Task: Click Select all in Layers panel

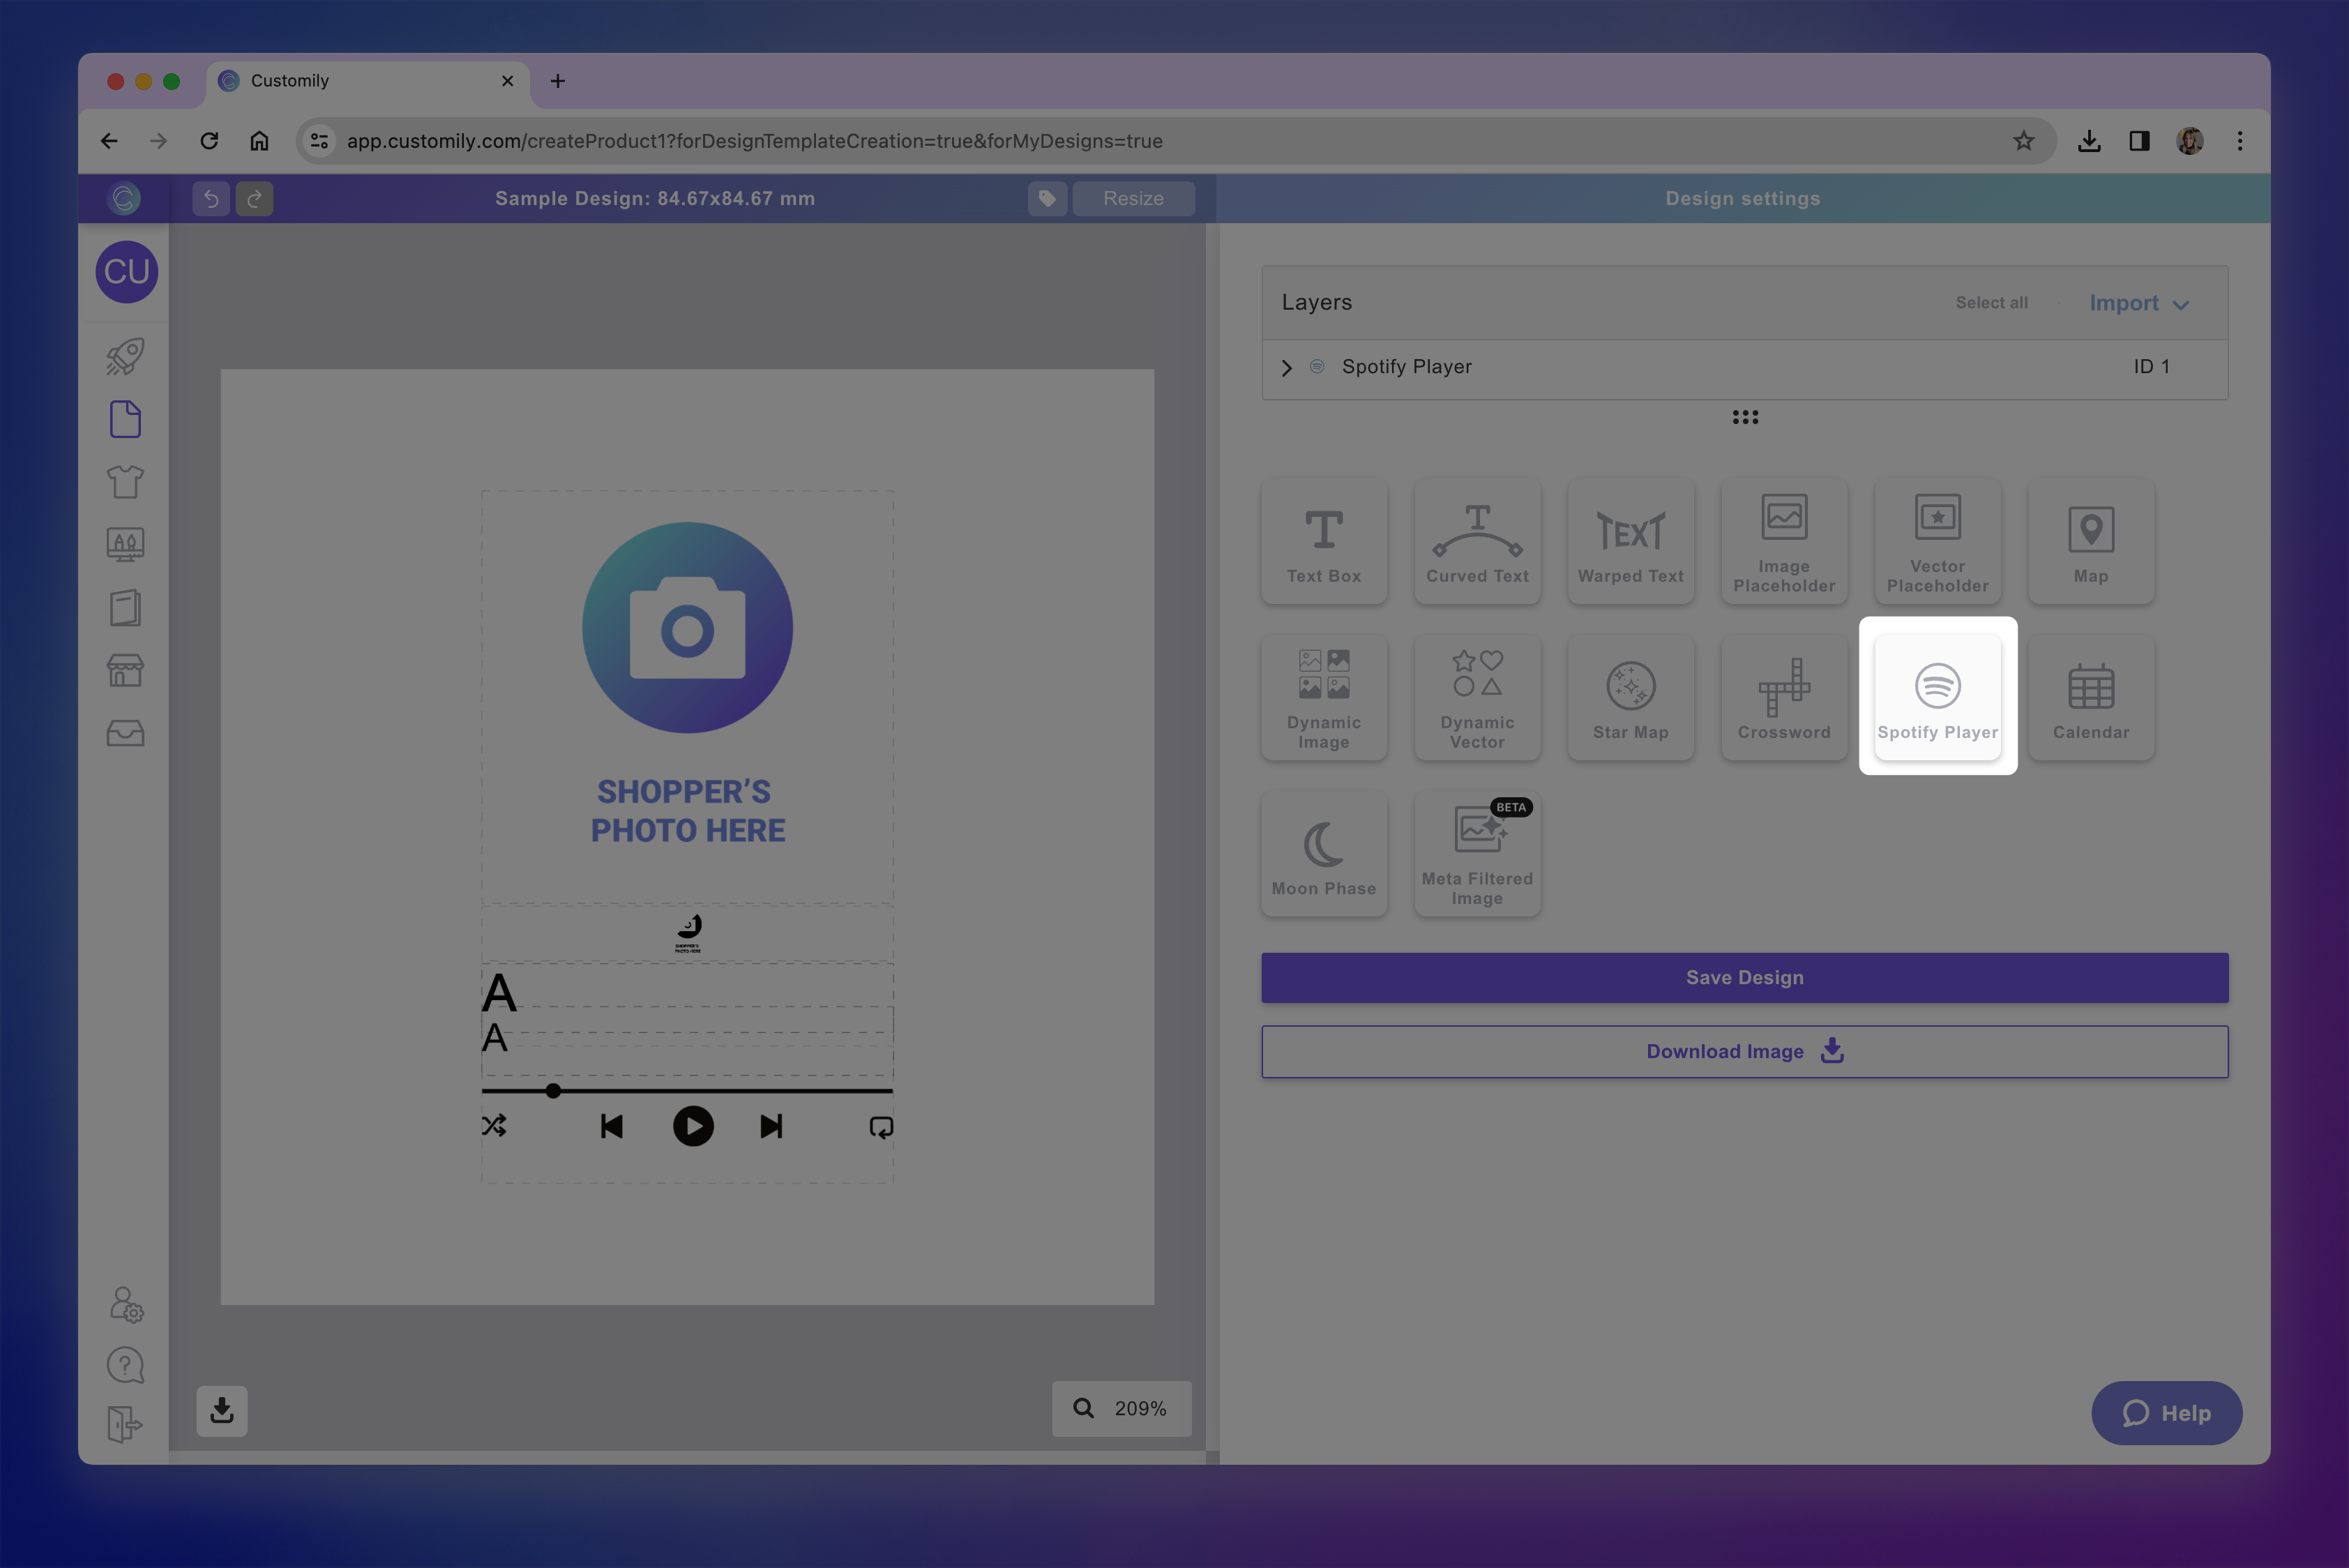Action: point(1991,303)
